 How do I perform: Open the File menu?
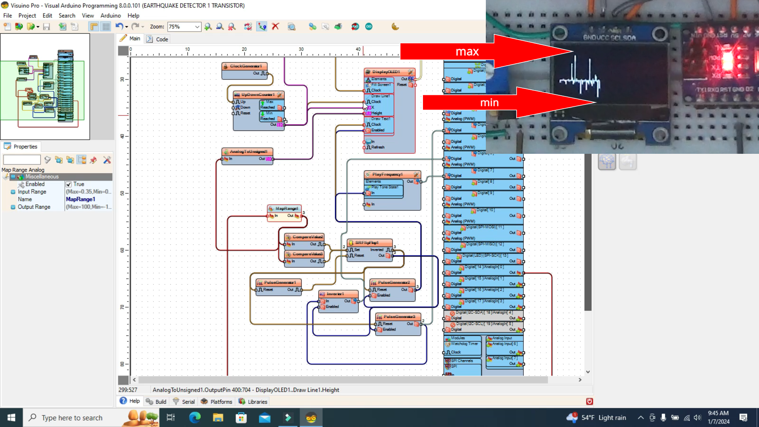tap(8, 15)
